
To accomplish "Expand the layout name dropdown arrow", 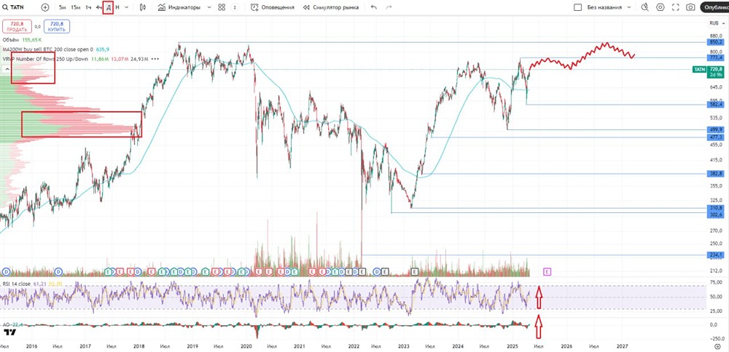I will 629,7.
